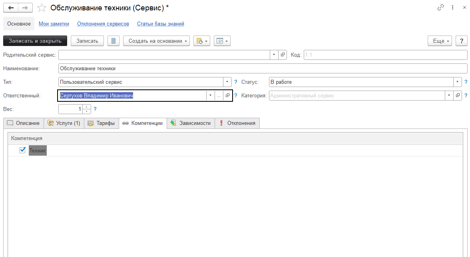This screenshot has height=257, width=470.
Task: Click the list report icon beside Записать
Action: (114, 41)
